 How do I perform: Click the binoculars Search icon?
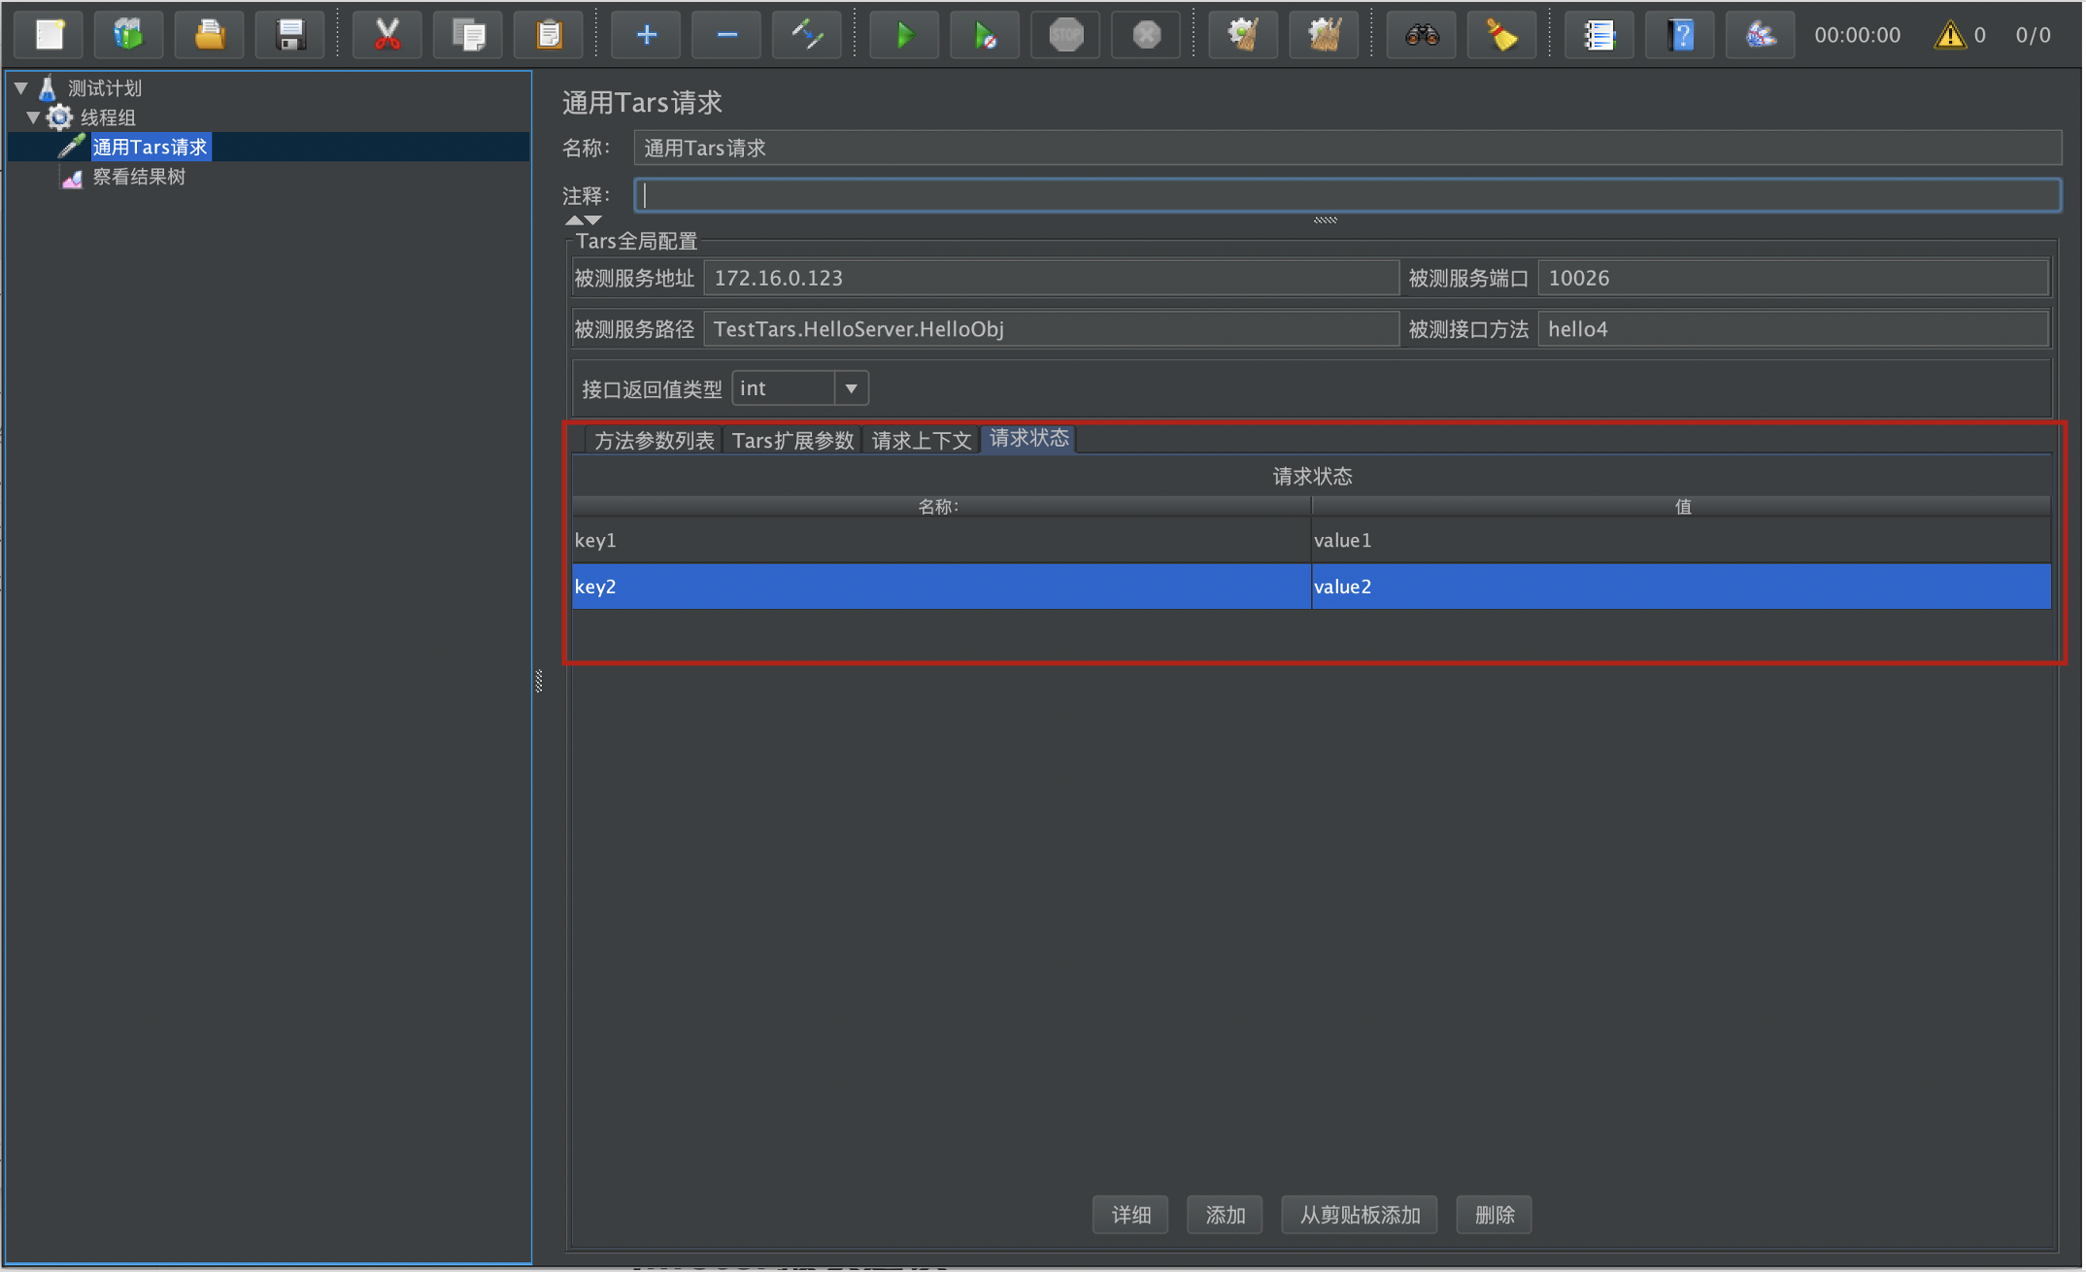click(x=1421, y=35)
